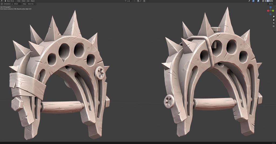Open the Drag Select Box dropdown
The image size is (276, 144).
[31, 4]
